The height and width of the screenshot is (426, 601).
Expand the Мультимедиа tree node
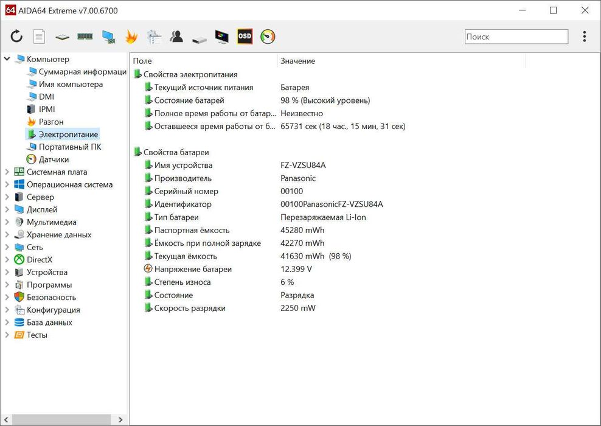click(7, 223)
